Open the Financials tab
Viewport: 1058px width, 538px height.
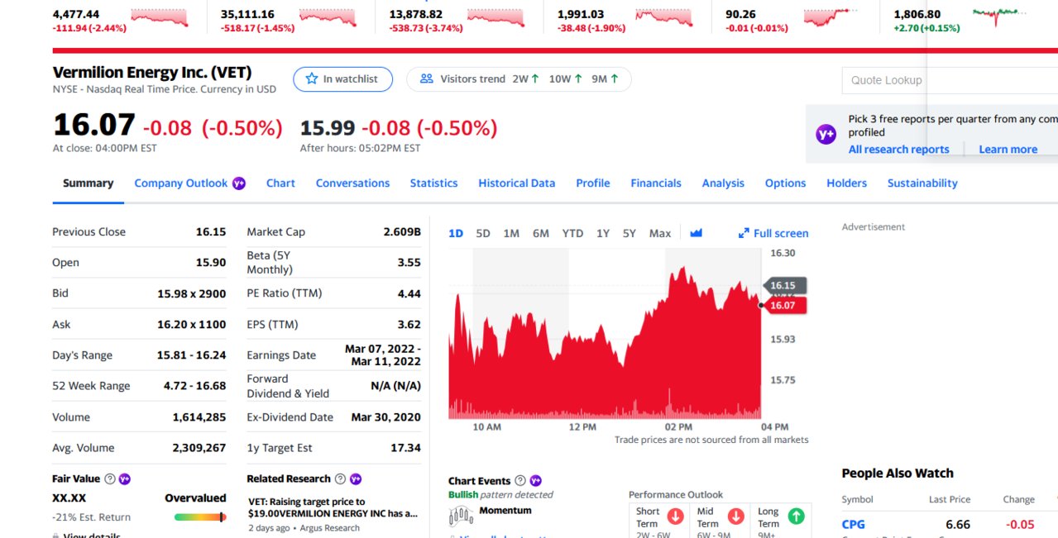point(656,183)
